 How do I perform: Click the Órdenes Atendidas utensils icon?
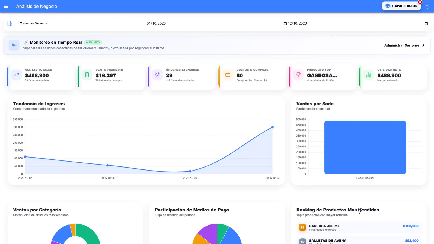pyautogui.click(x=157, y=75)
